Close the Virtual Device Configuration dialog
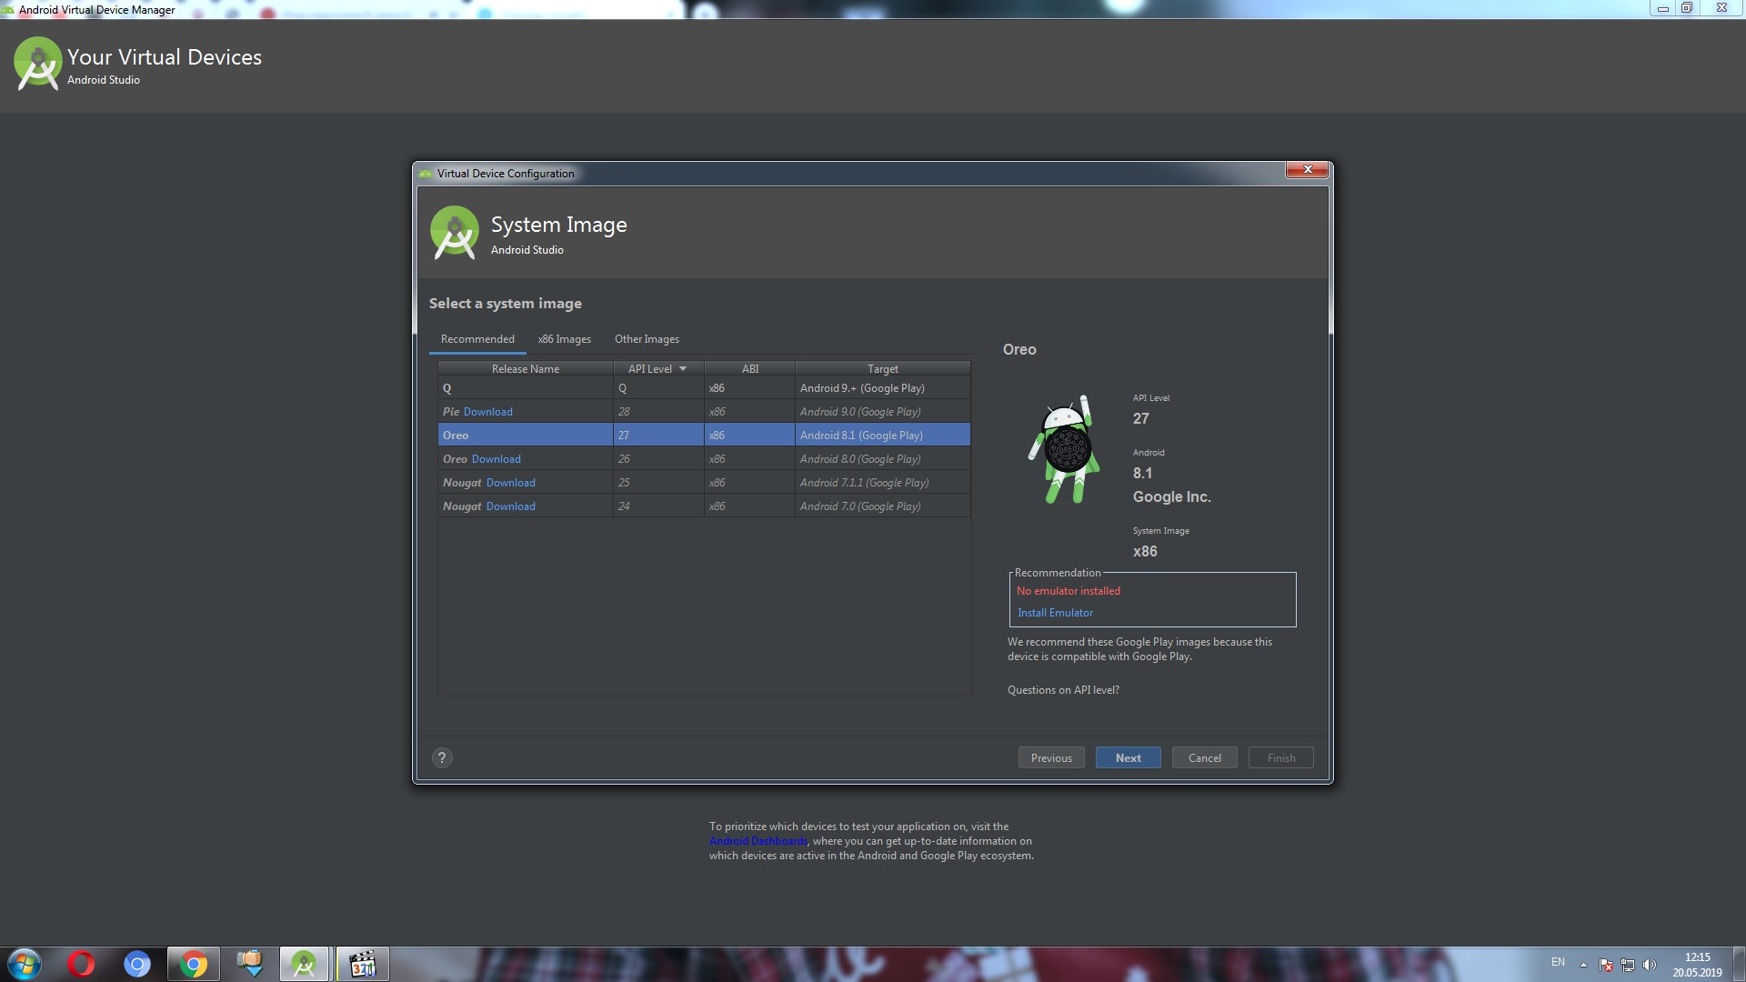 [1308, 169]
